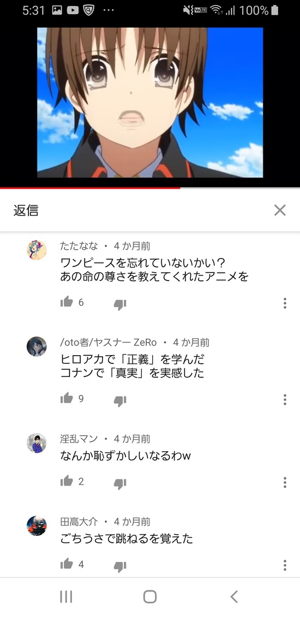Dislike the たたなな comment
This screenshot has width=300, height=617.
point(120,304)
